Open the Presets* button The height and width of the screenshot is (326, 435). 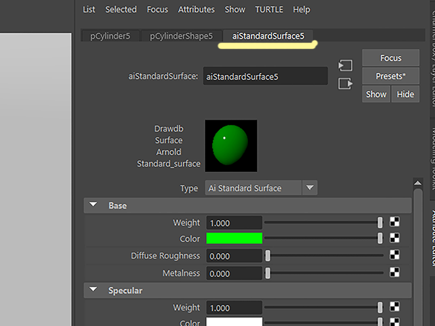391,76
